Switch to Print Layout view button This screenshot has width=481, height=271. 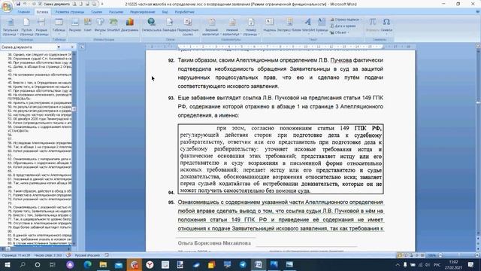(400, 255)
